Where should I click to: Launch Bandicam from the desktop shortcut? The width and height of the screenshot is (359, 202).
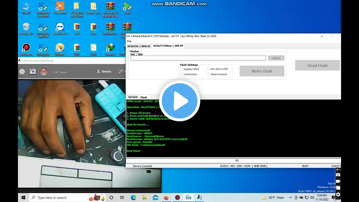26,49
